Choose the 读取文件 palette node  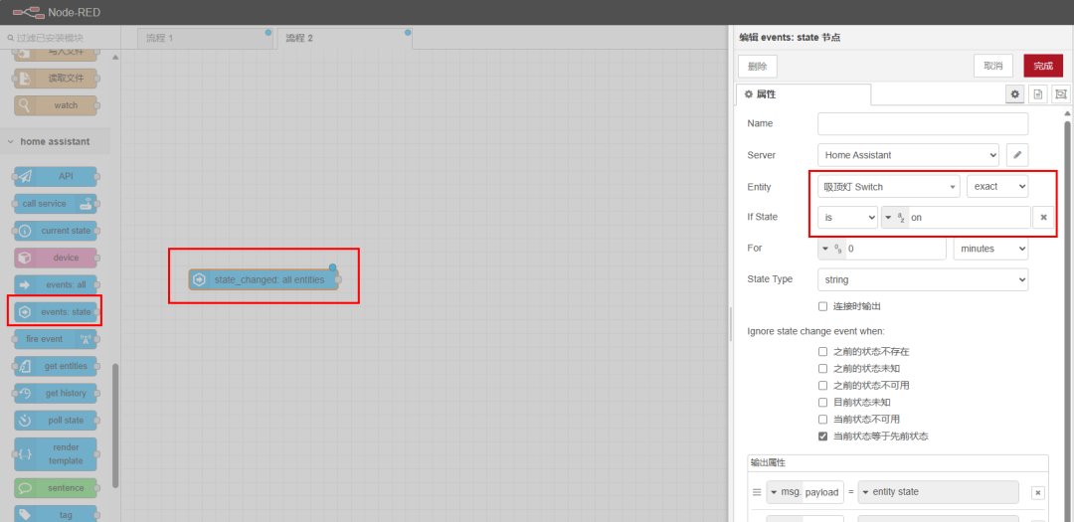point(56,79)
